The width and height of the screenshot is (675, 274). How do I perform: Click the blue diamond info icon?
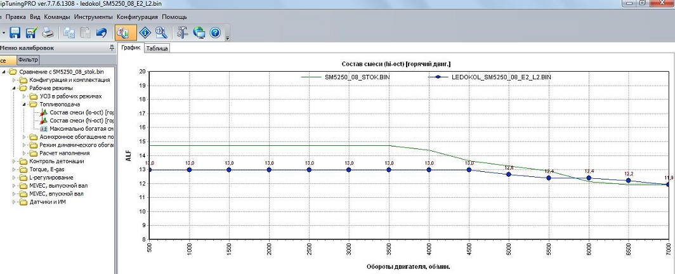click(145, 32)
